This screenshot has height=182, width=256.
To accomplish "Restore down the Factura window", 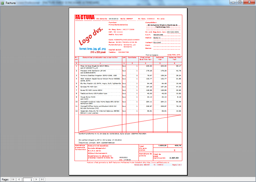I will coord(240,2).
